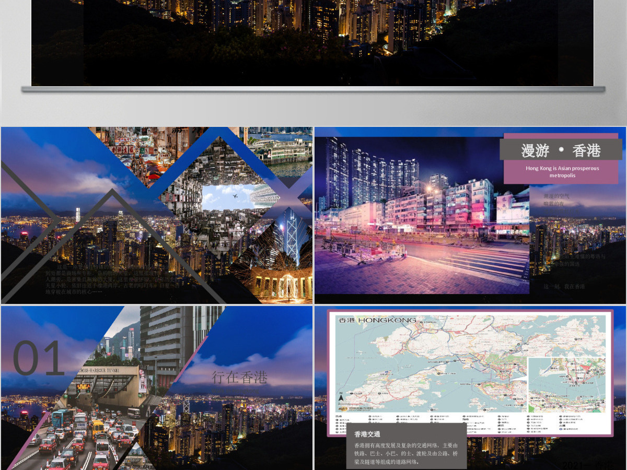Select the large '01' section number
This screenshot has width=627, height=470.
pyautogui.click(x=39, y=358)
